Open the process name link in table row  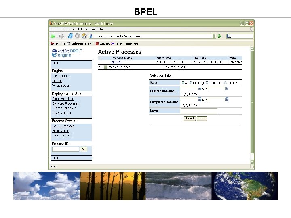[117, 62]
